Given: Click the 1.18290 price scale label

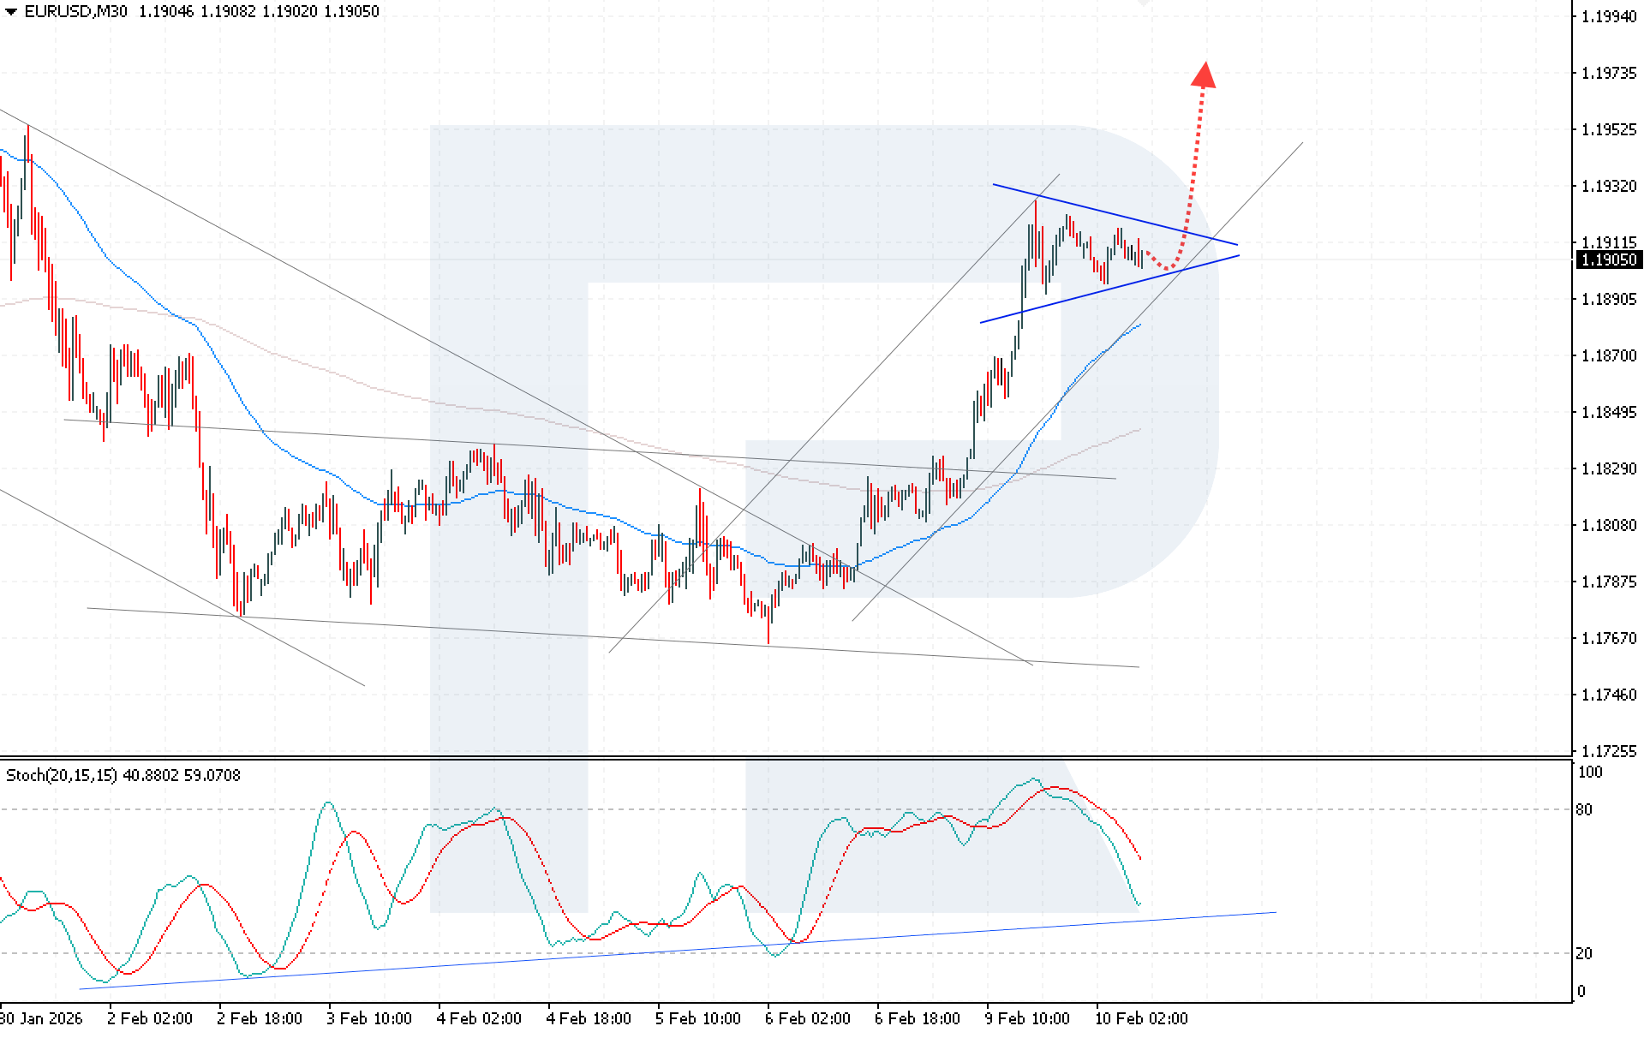Looking at the screenshot, I should (x=1608, y=469).
